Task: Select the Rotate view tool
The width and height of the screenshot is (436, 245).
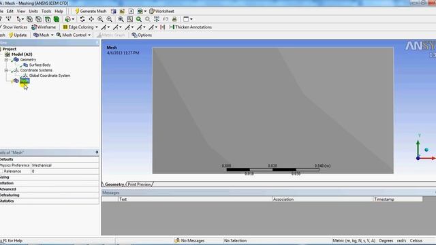Action: tap(82, 19)
